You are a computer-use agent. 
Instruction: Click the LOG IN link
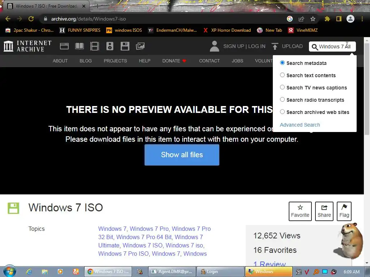point(257,46)
